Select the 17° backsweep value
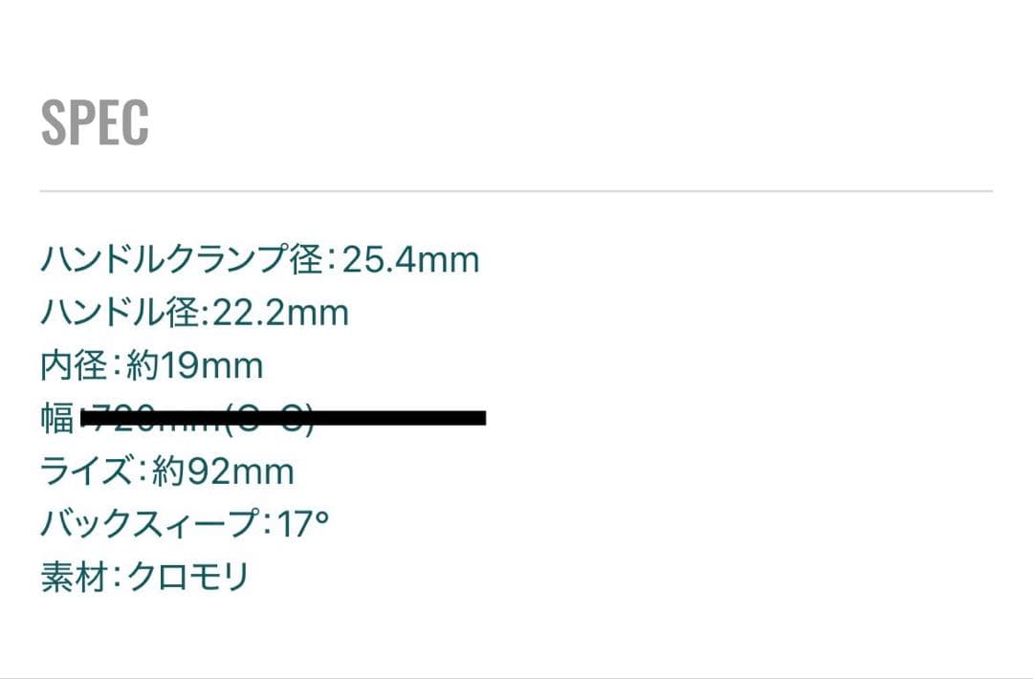This screenshot has width=1033, height=679. [302, 524]
